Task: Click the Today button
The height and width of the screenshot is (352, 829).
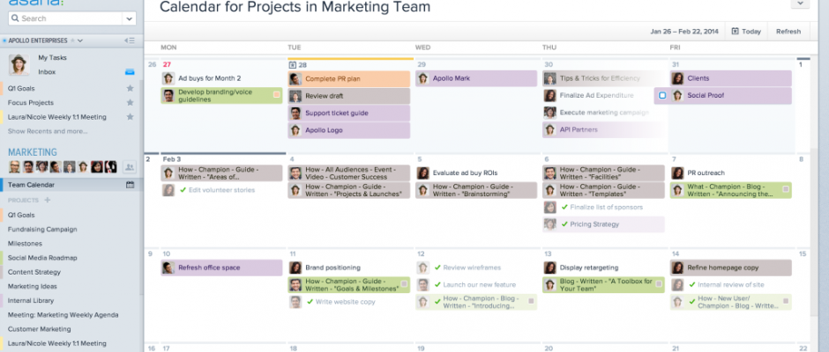Action: [746, 32]
